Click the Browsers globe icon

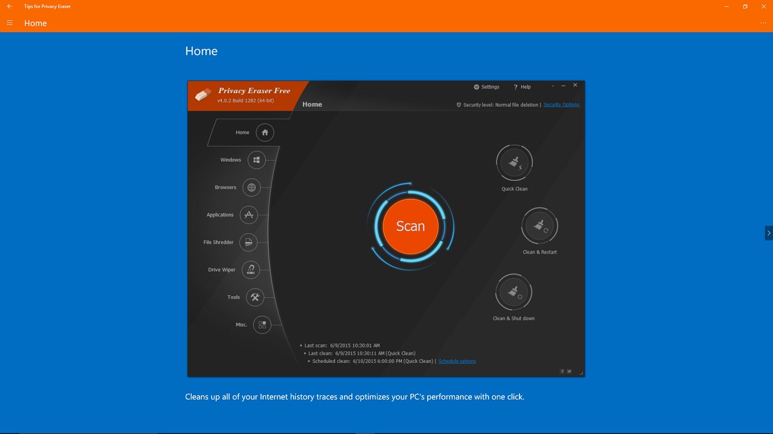tap(251, 187)
